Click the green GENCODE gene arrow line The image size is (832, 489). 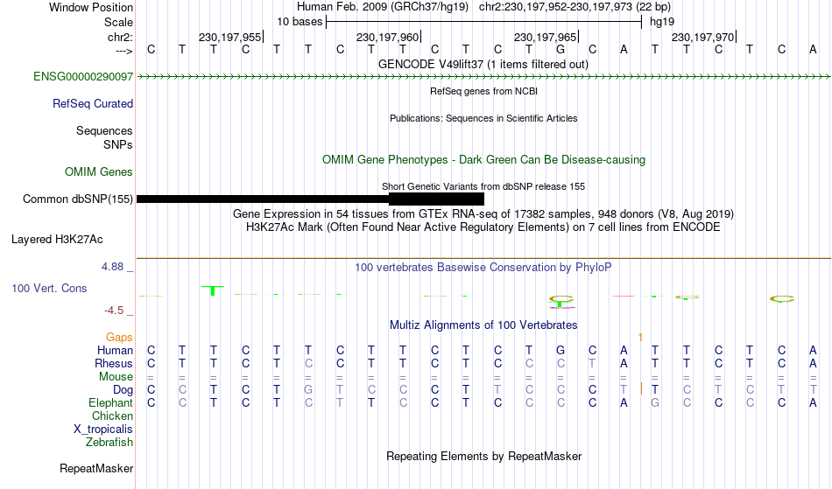click(483, 77)
